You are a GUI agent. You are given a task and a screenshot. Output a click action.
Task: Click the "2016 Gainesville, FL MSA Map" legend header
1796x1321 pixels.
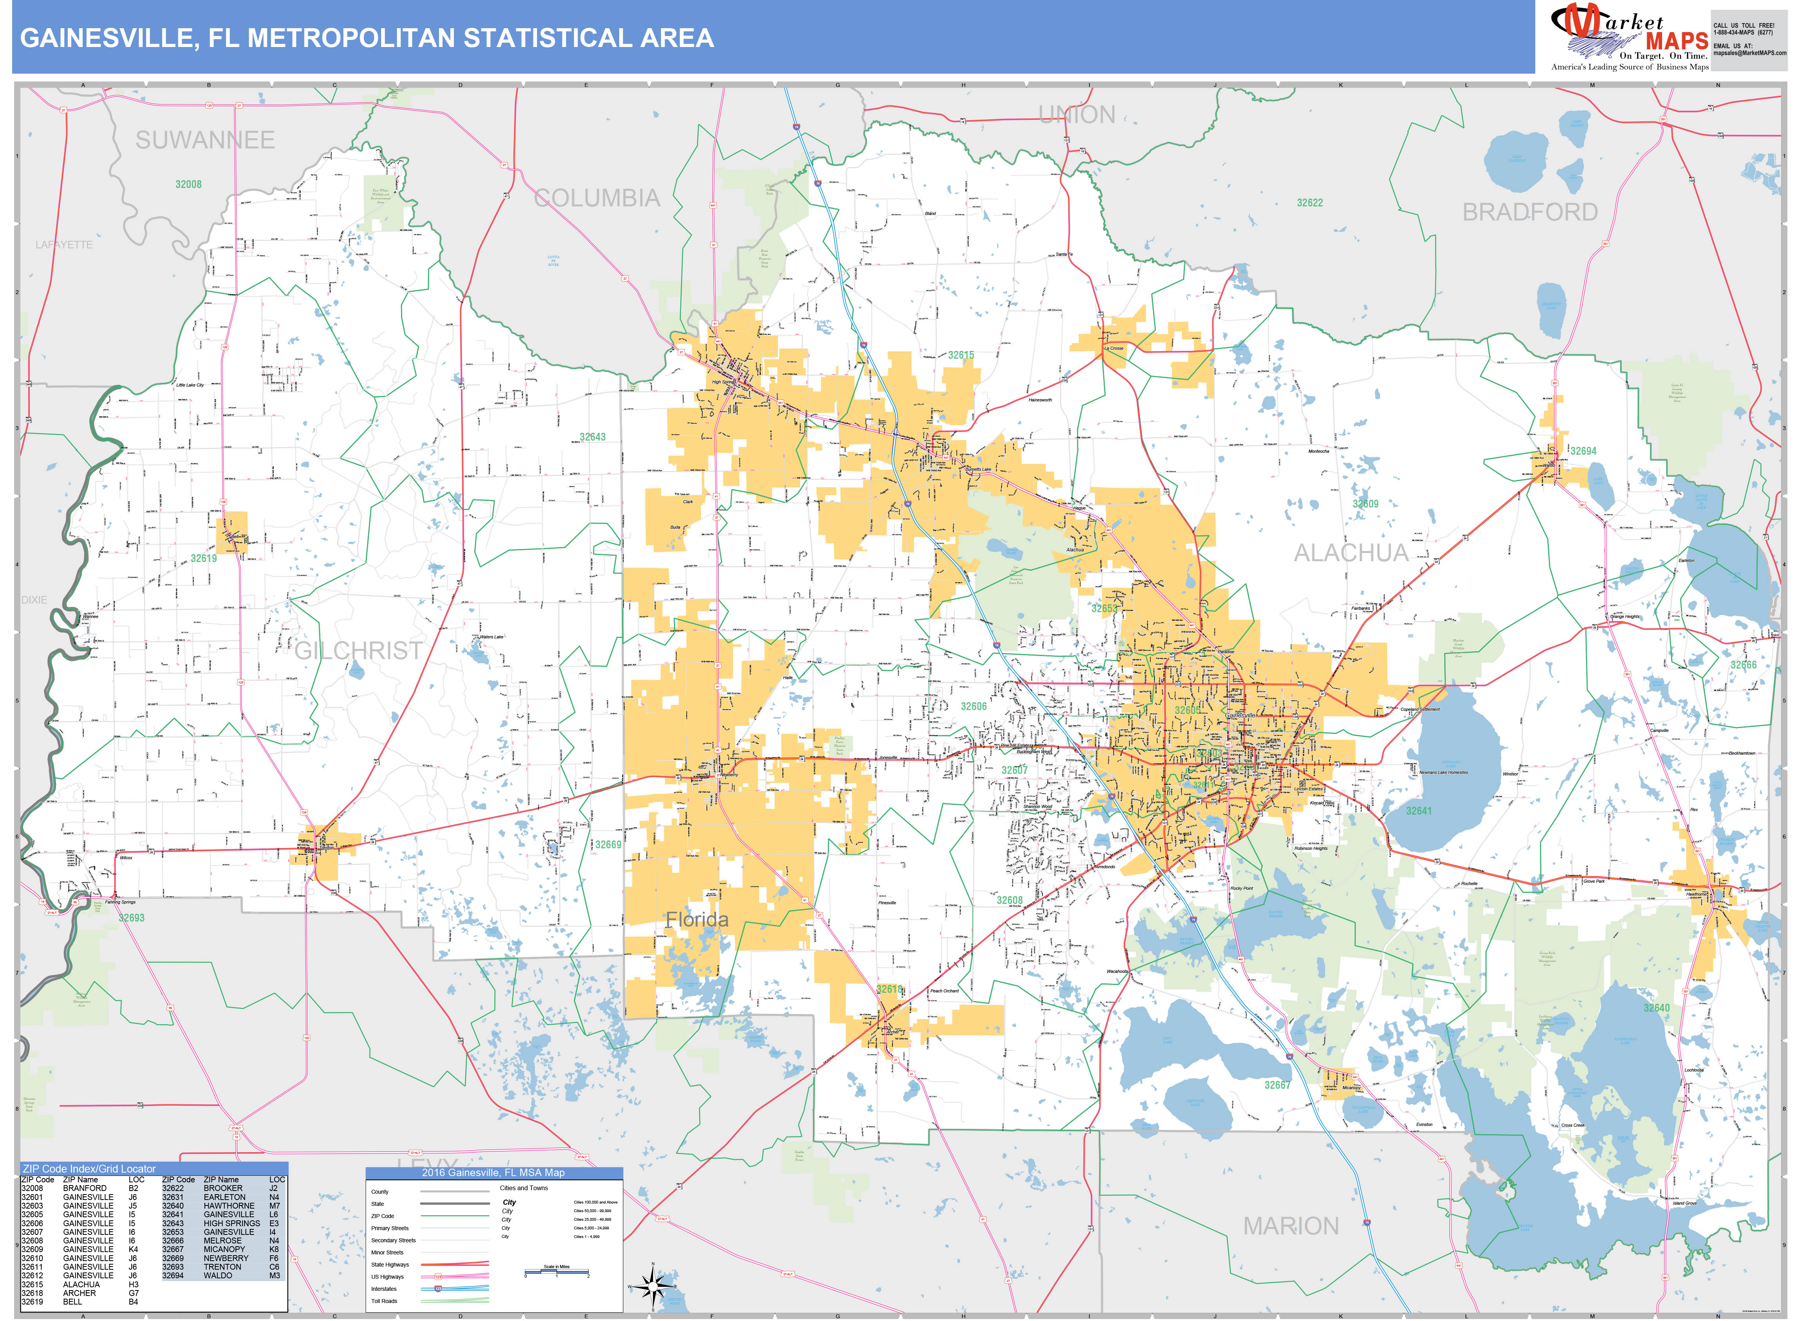(493, 1173)
